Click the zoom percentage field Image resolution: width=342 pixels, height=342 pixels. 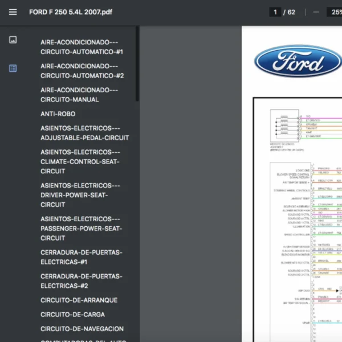[x=334, y=12]
